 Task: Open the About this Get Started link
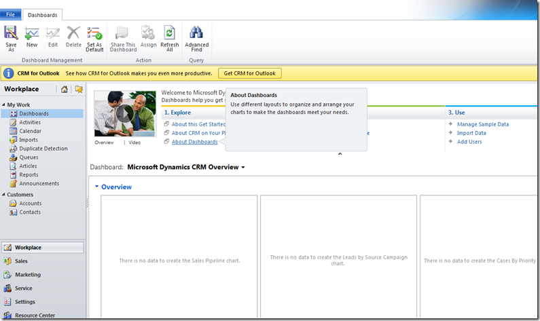pos(198,124)
